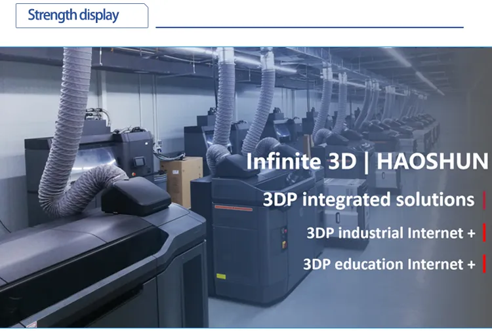Click red bar beside "3DP industrial Internet +"

[484, 233]
